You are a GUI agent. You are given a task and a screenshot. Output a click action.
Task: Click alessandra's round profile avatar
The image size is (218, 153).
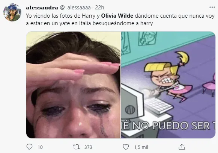[x=12, y=12]
